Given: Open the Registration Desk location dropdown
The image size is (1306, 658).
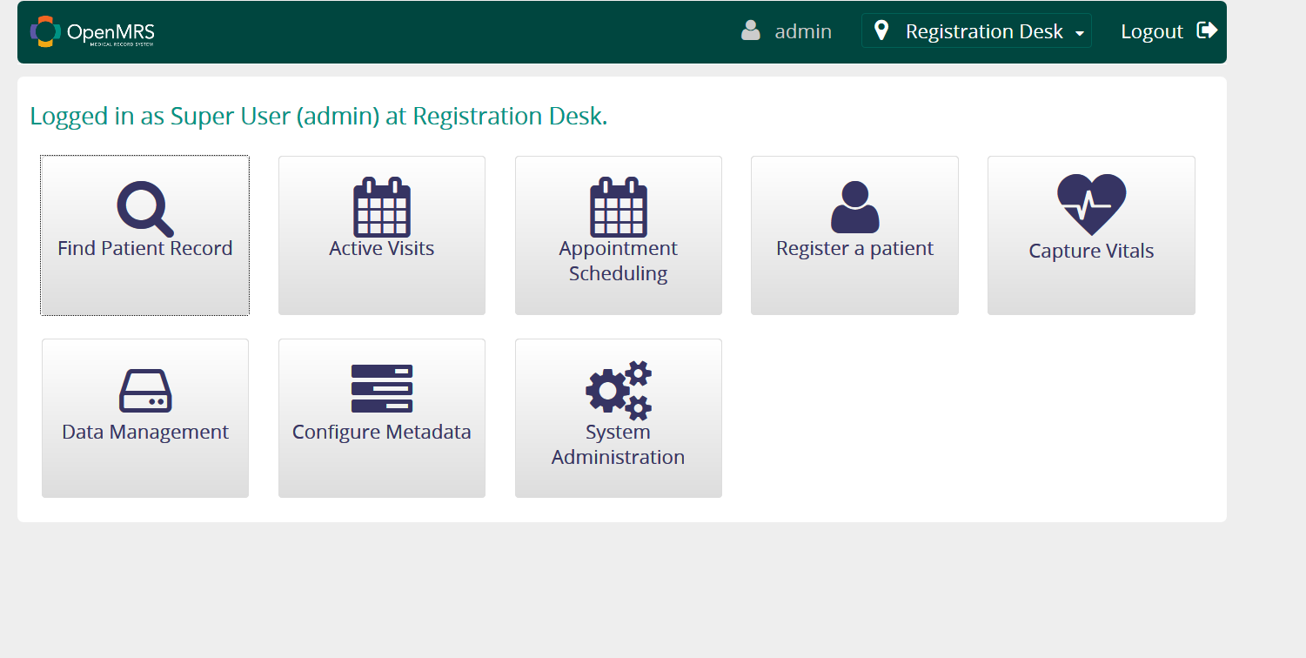Looking at the screenshot, I should [x=976, y=30].
